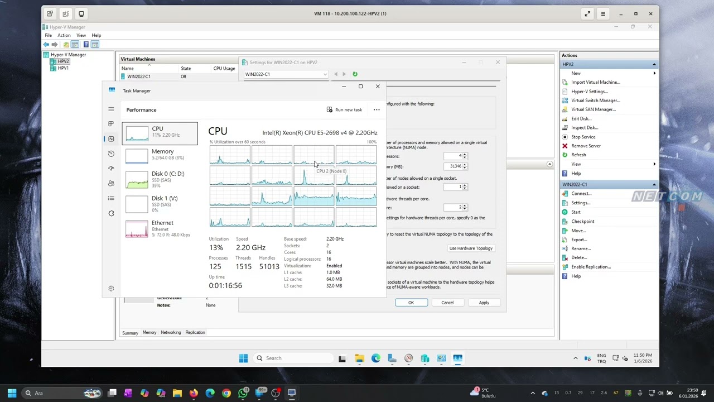This screenshot has width=714, height=402.
Task: Click guest Windows Start button
Action: 243,358
